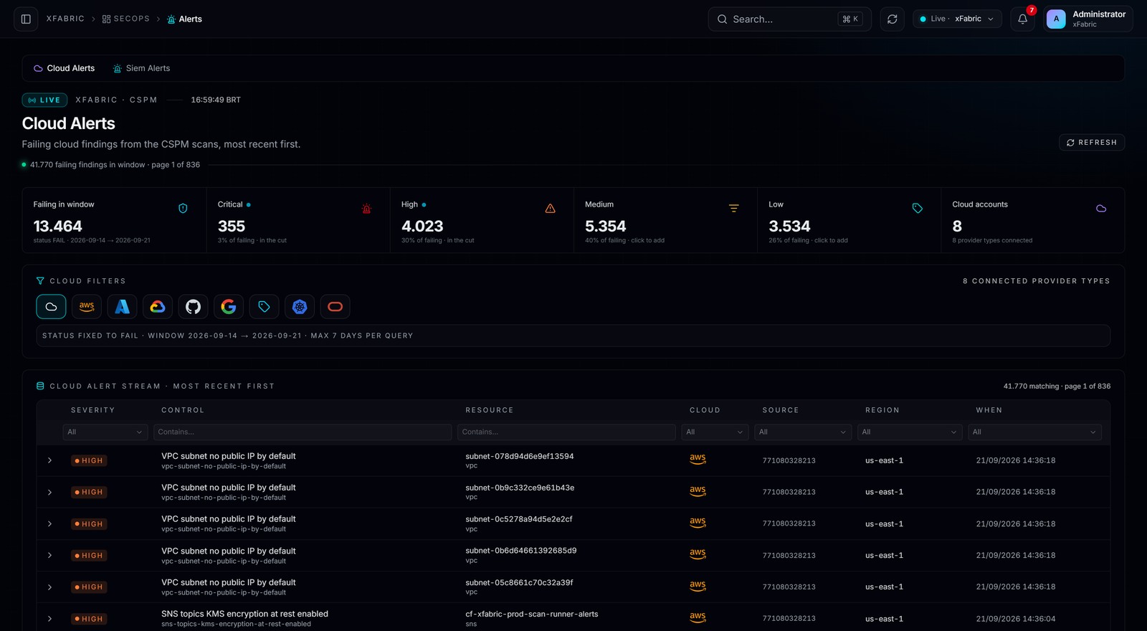Click siren icon on Critical card

click(x=366, y=209)
